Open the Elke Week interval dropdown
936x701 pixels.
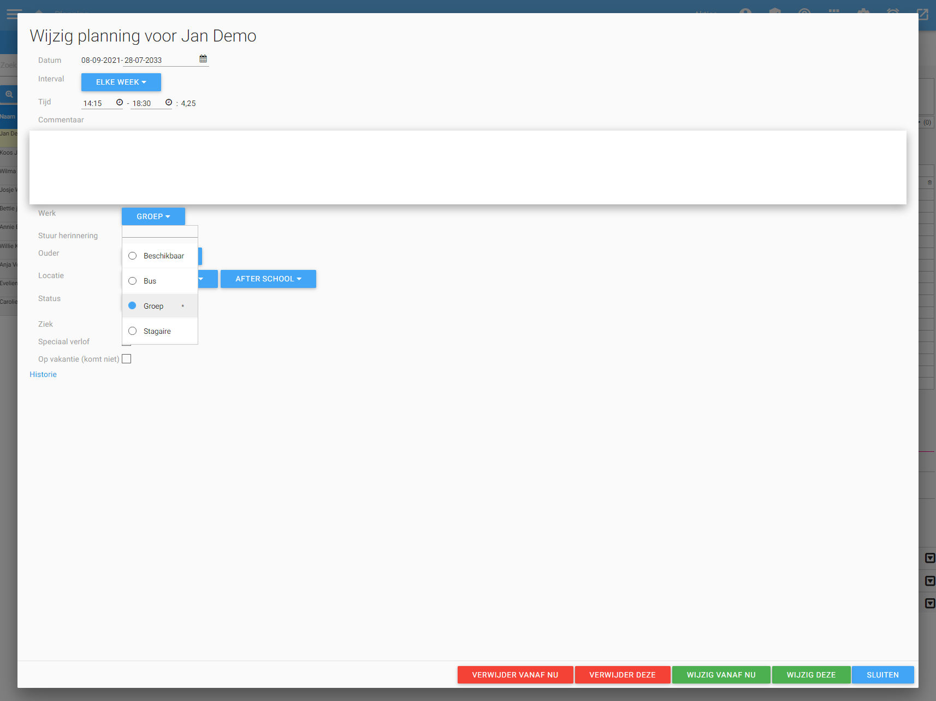[121, 82]
